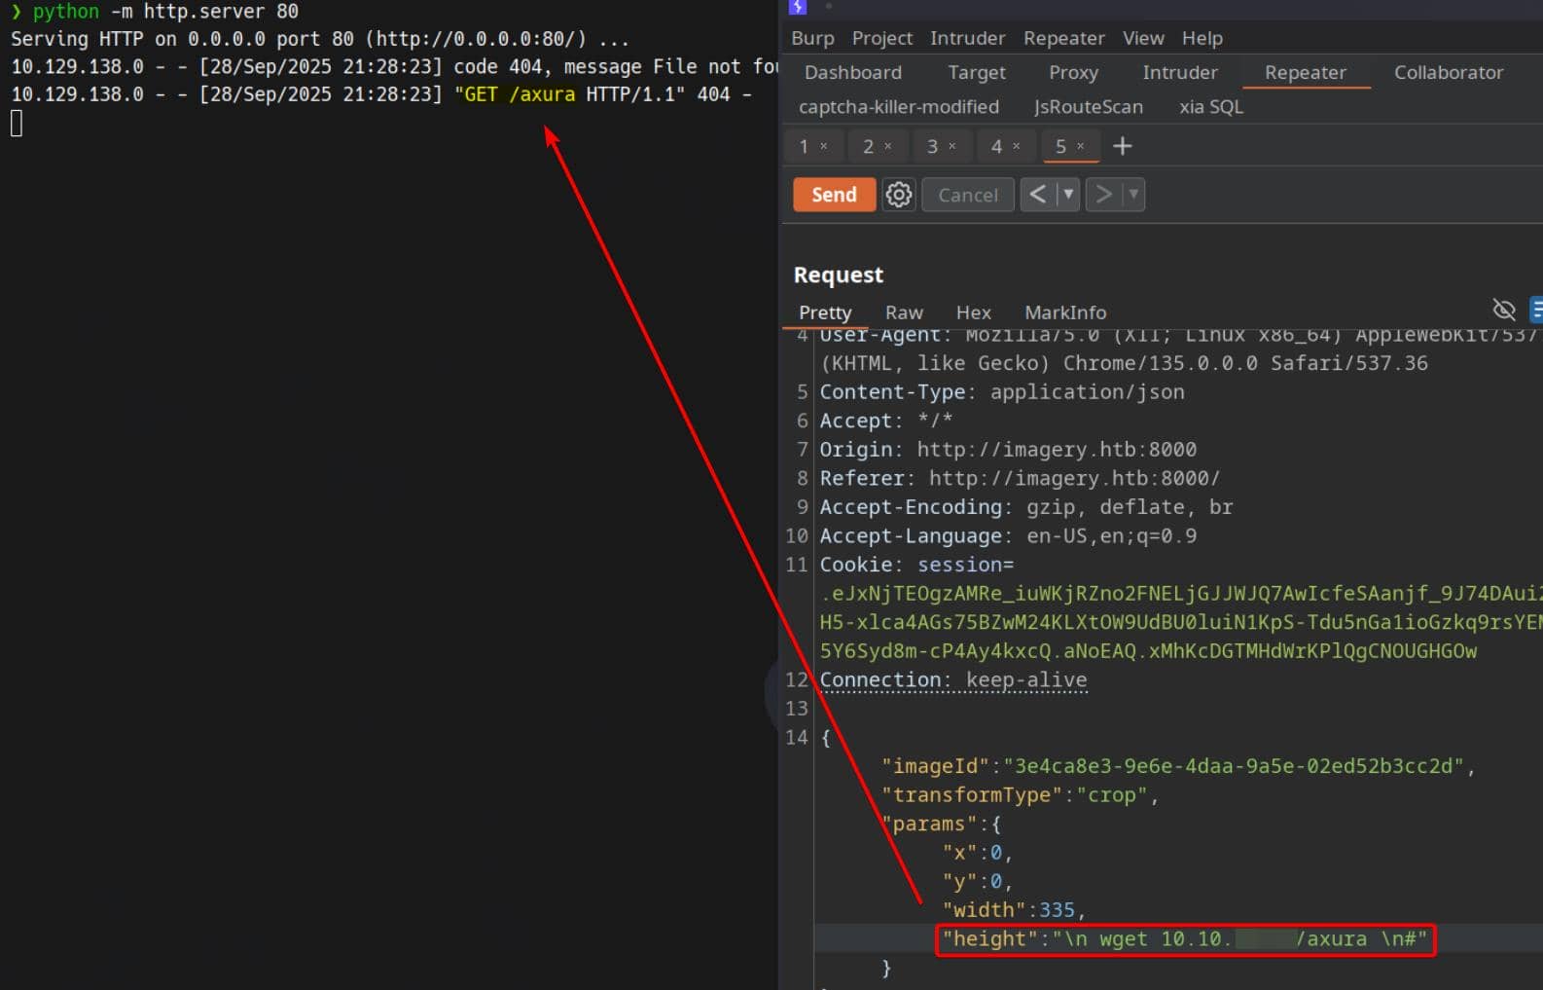1543x990 pixels.
Task: Expand the forward history dropdown arrow
Action: (x=1132, y=195)
